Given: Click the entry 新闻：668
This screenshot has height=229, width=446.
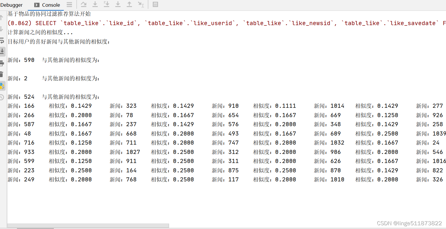Looking at the screenshot, I should [123, 133].
